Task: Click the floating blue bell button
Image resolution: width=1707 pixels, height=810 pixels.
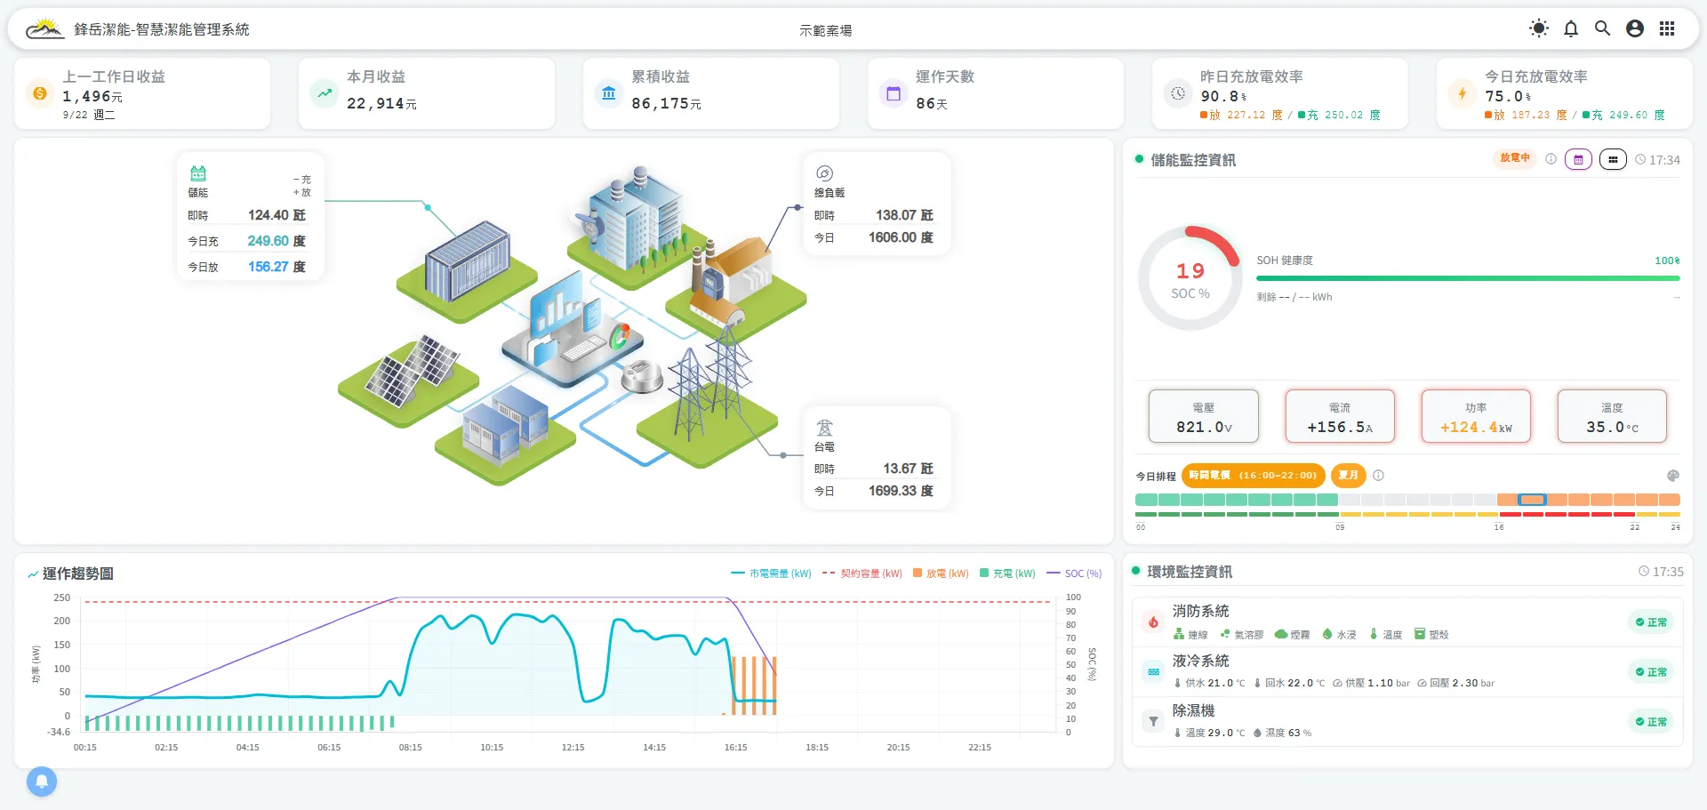Action: [x=42, y=782]
